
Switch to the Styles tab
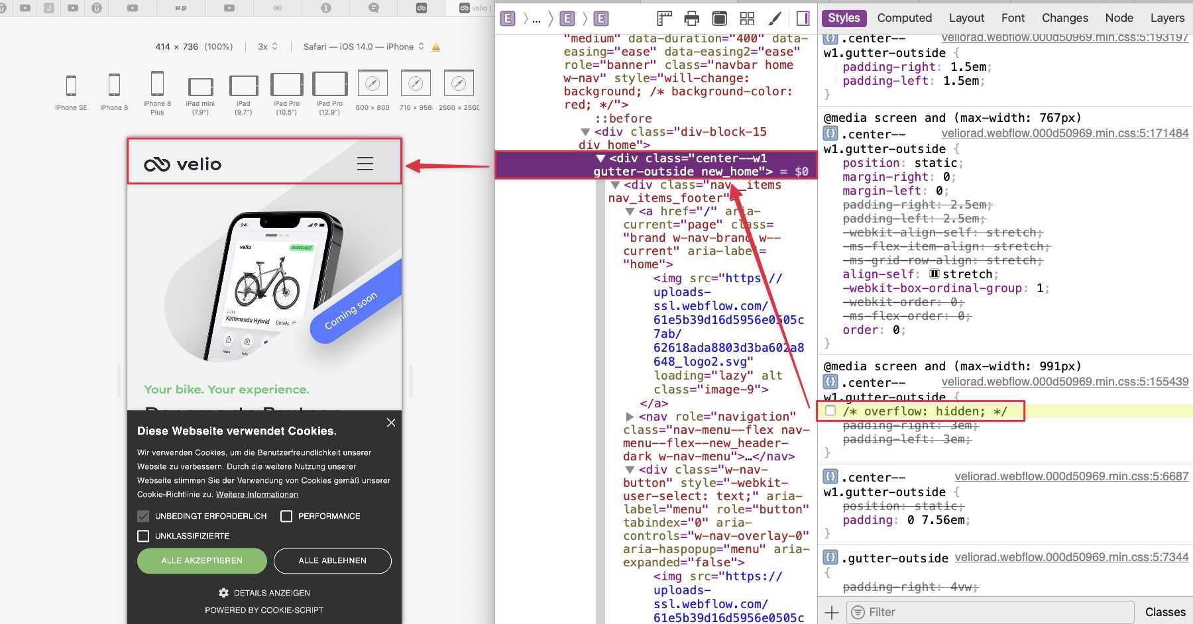(844, 18)
